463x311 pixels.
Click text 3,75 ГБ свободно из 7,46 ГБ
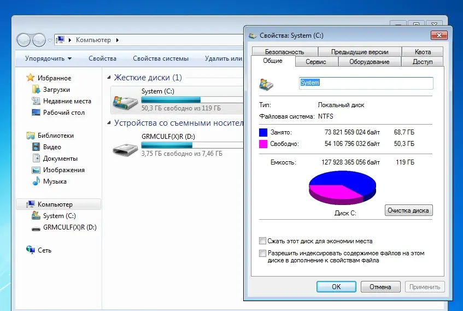[x=182, y=154]
